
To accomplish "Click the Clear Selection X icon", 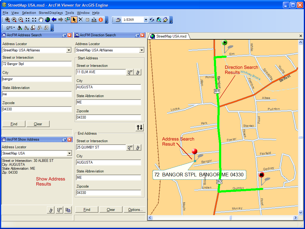I will [81, 20].
